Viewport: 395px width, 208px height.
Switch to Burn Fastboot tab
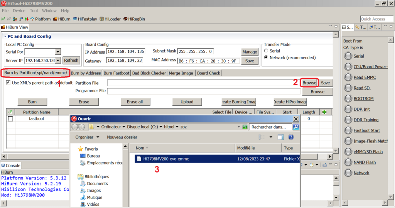pyautogui.click(x=116, y=73)
